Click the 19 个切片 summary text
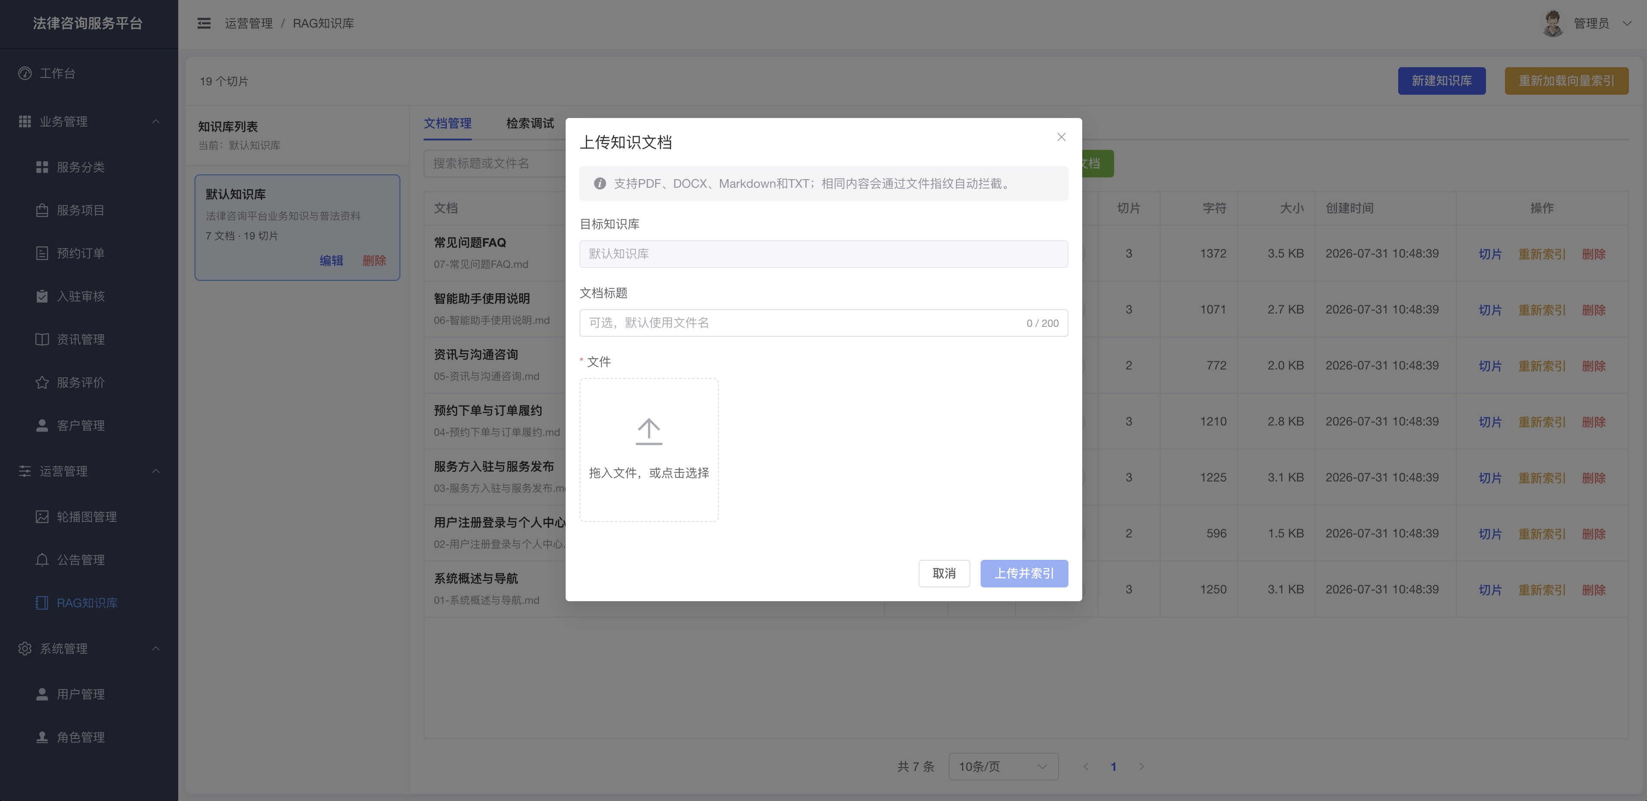The height and width of the screenshot is (801, 1647). click(x=224, y=81)
